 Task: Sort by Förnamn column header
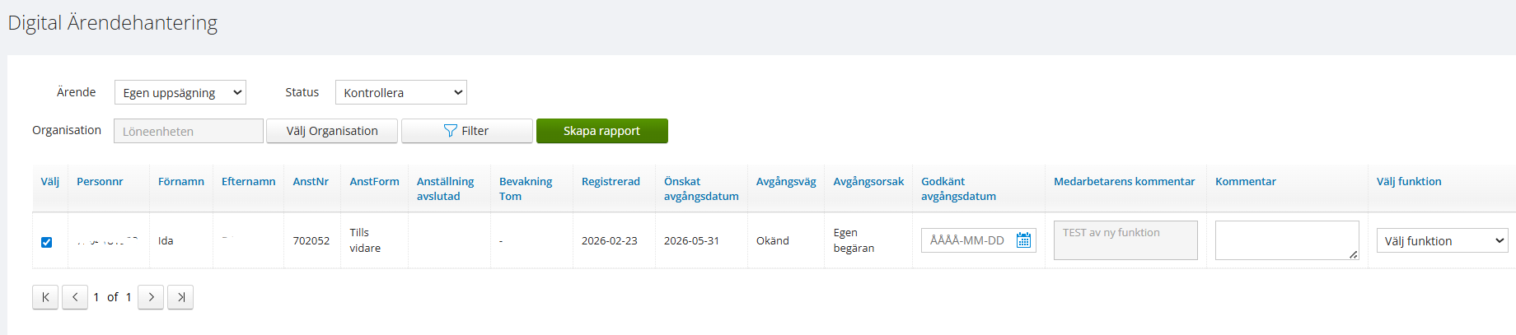tap(181, 181)
